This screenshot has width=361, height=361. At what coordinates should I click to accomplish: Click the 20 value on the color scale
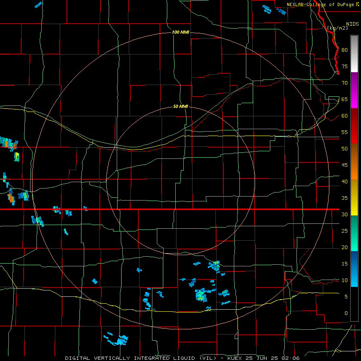345,247
